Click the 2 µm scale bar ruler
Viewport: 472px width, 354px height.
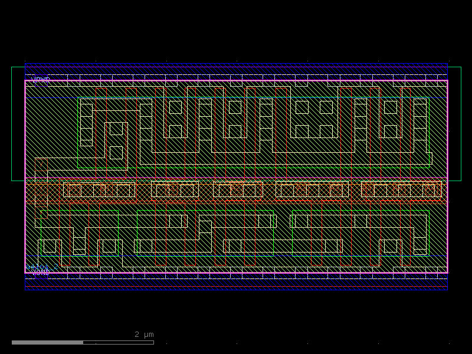[83, 341]
